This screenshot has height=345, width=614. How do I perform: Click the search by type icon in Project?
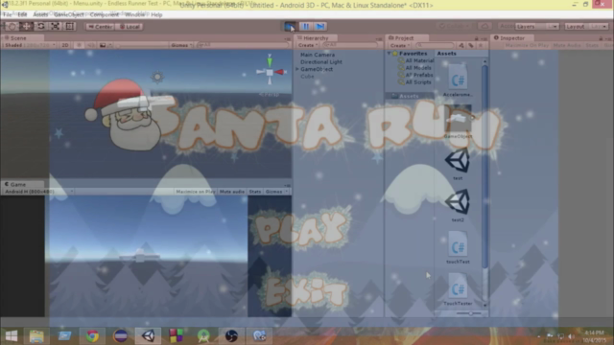tap(461, 45)
